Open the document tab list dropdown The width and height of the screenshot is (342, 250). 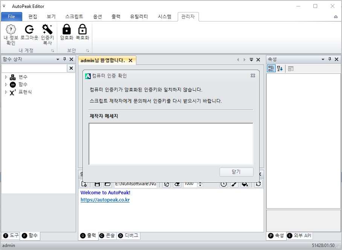pos(251,59)
